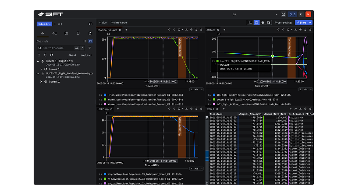This screenshot has width=348, height=195.
Task: Expand Lucent 1 under incident telemetry run
Action: 41,82
